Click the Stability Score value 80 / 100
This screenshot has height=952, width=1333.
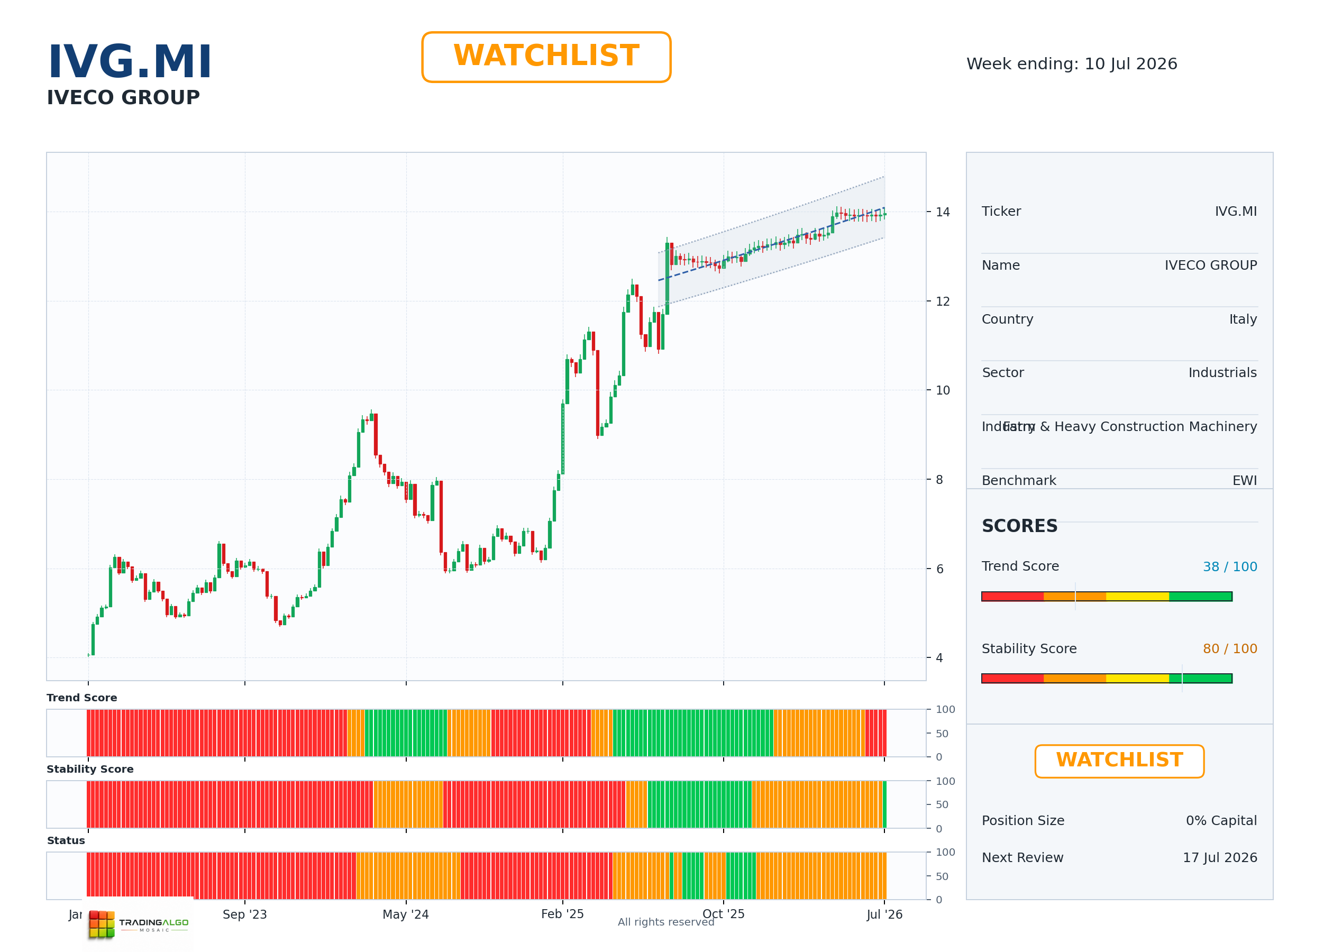[x=1230, y=649]
